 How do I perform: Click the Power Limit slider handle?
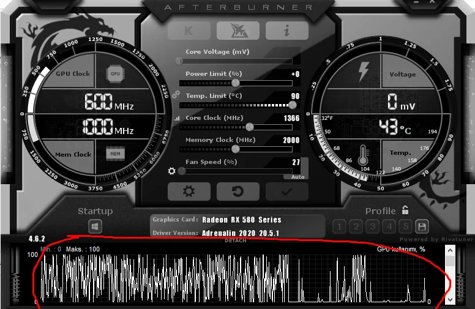(236, 83)
